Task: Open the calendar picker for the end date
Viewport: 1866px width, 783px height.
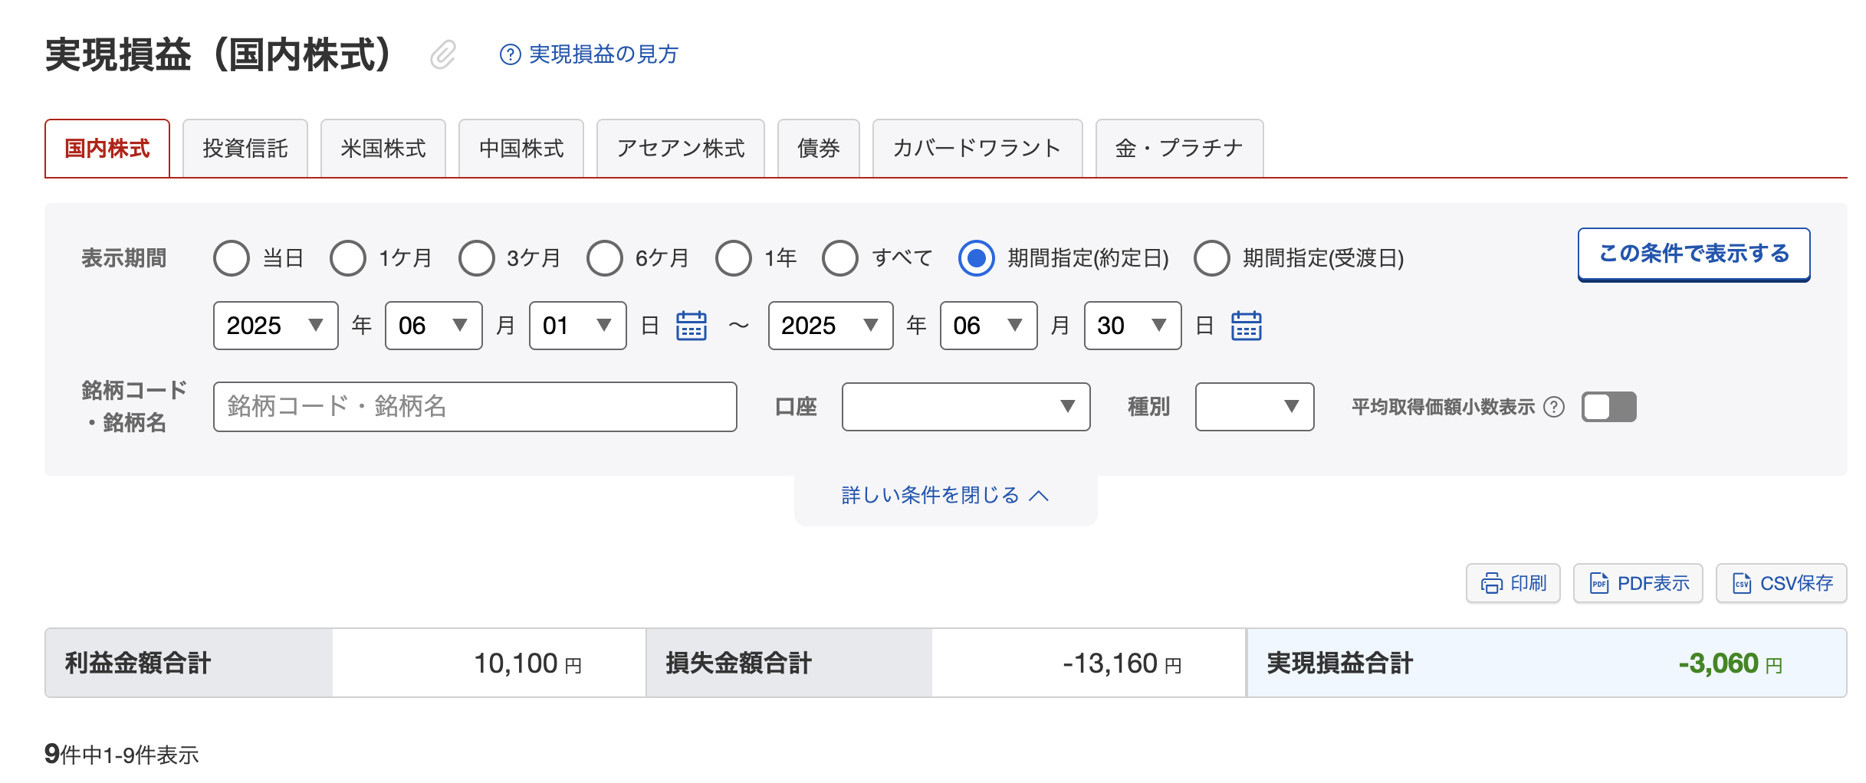Action: coord(1247,326)
